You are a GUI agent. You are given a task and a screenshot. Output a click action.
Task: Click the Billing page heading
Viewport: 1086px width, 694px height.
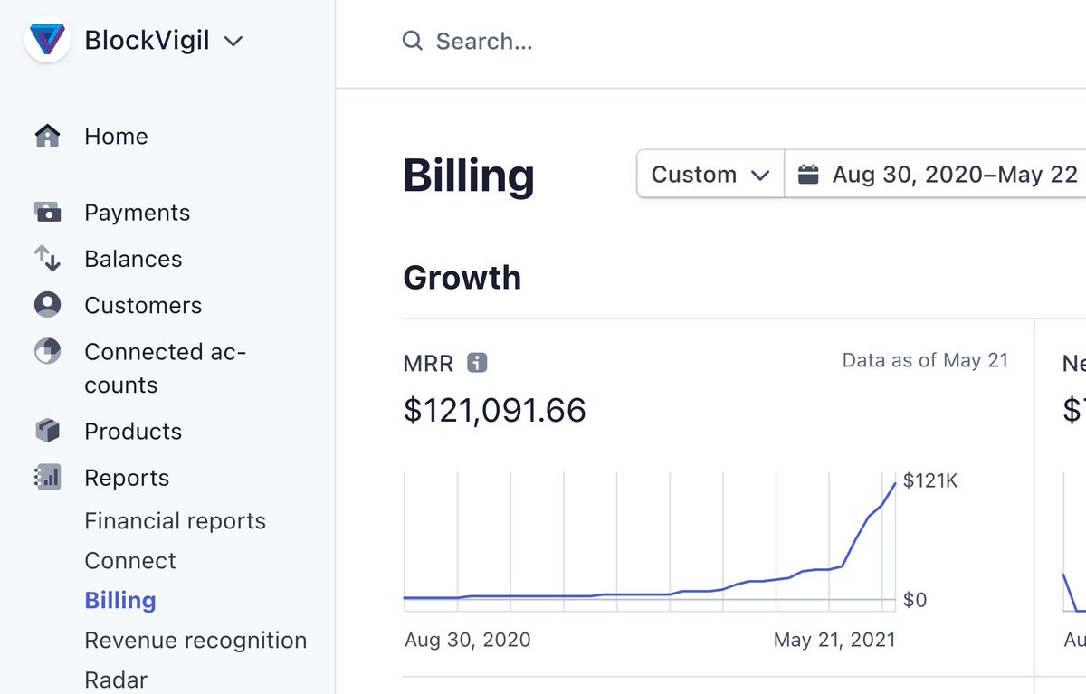[x=469, y=176]
